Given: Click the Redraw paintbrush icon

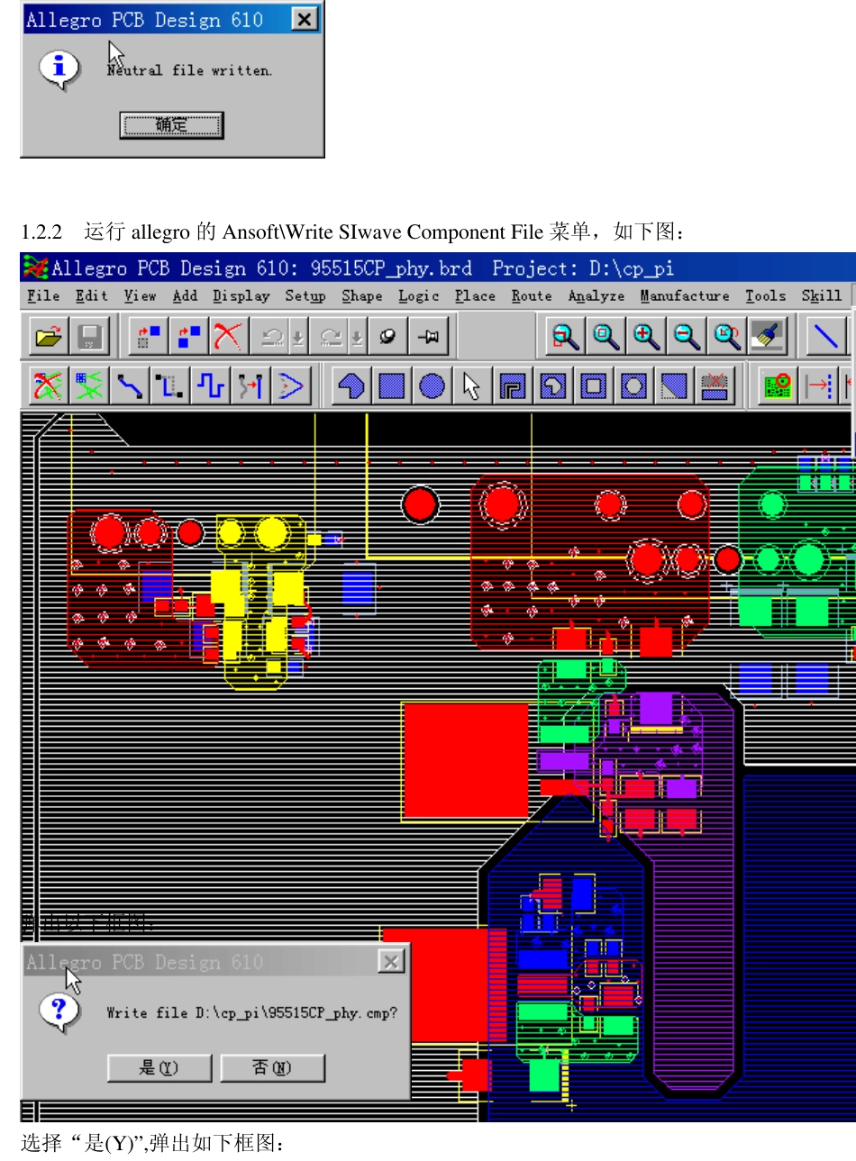Looking at the screenshot, I should (x=767, y=338).
